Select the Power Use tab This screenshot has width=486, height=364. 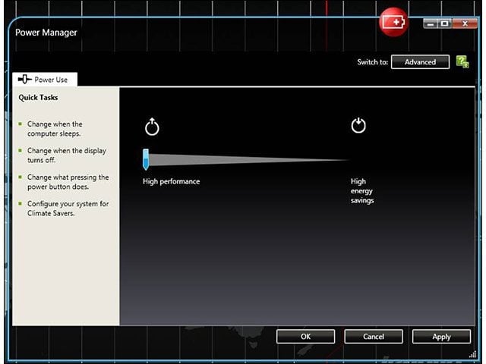click(45, 80)
